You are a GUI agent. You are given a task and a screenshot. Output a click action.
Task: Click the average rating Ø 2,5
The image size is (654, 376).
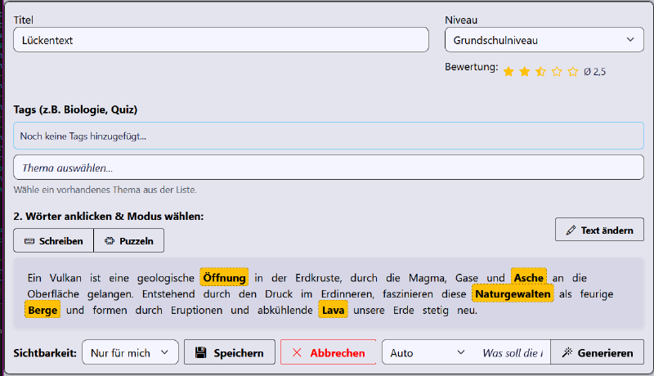(595, 72)
